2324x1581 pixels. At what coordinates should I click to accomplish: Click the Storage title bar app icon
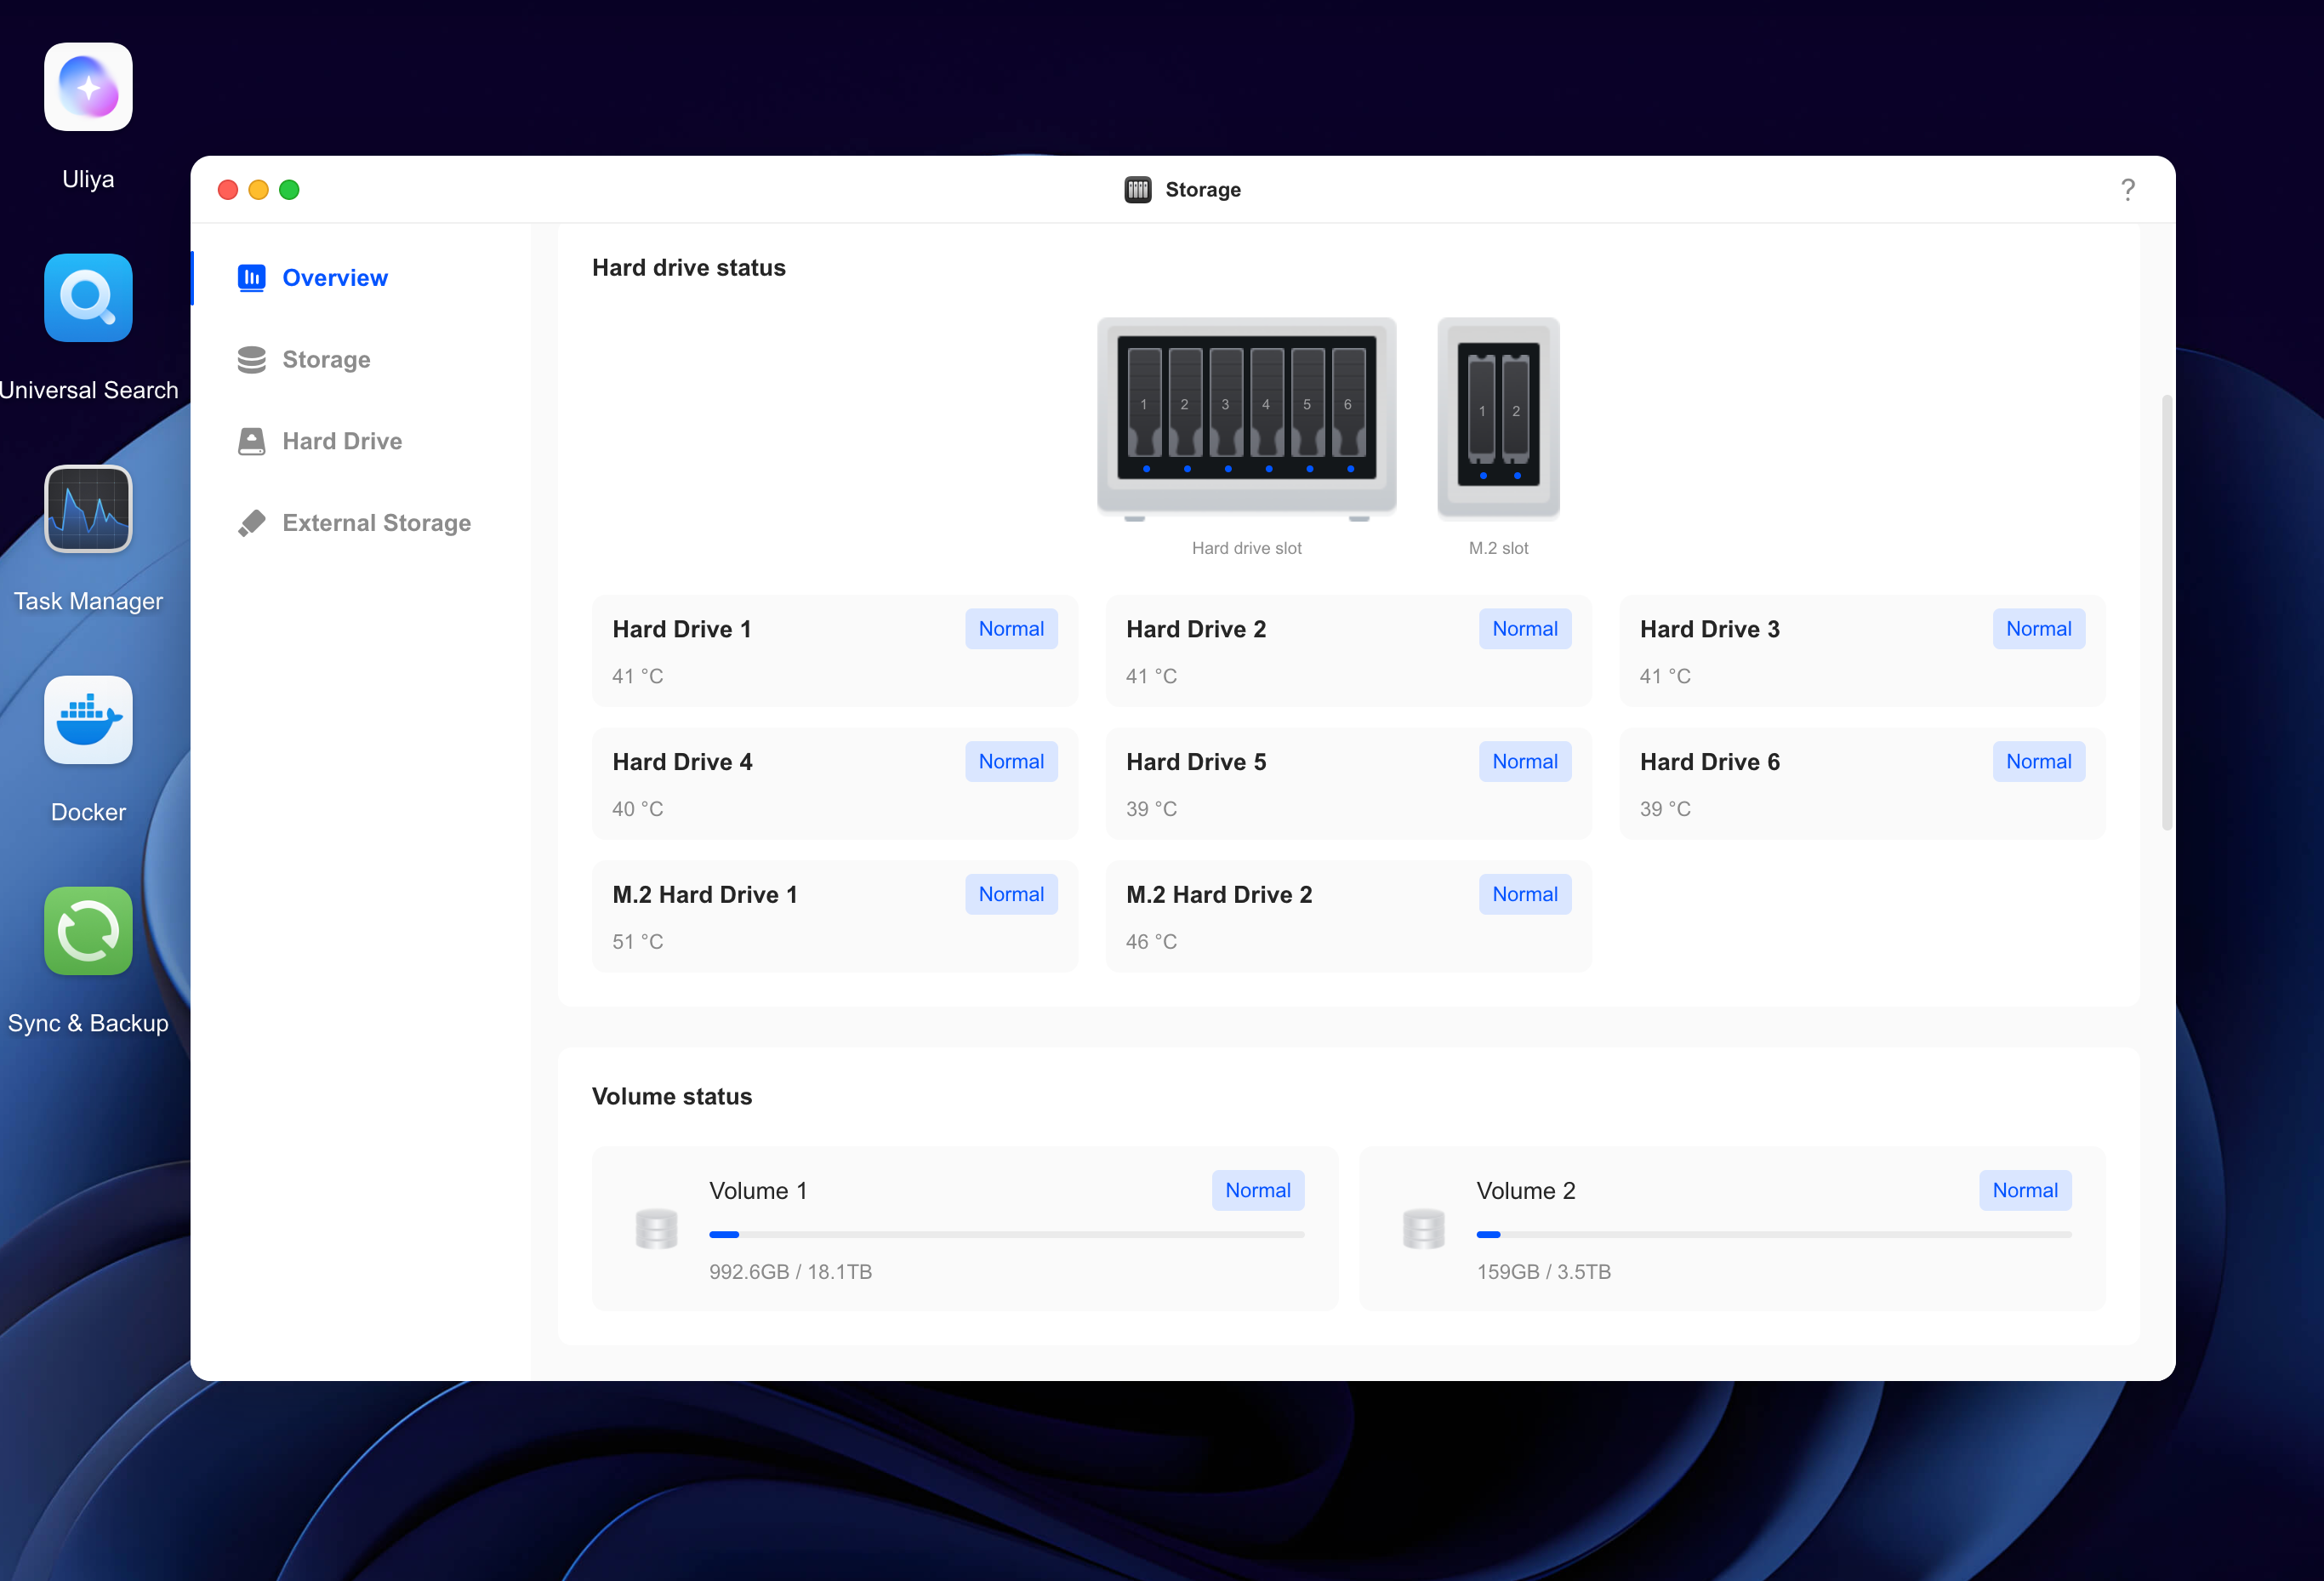1138,190
